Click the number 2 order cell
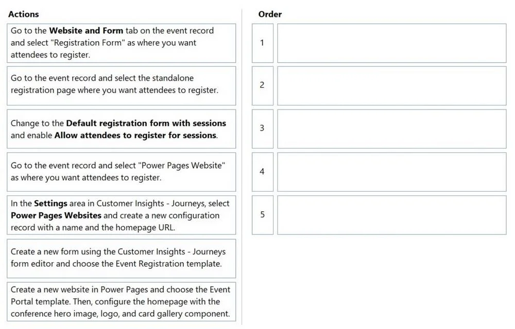 (x=263, y=86)
